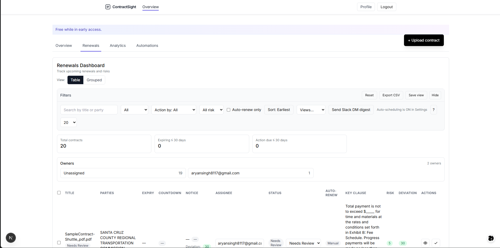The height and width of the screenshot is (248, 500).
Task: Expand the Views saved views dropdown
Action: pos(311,110)
